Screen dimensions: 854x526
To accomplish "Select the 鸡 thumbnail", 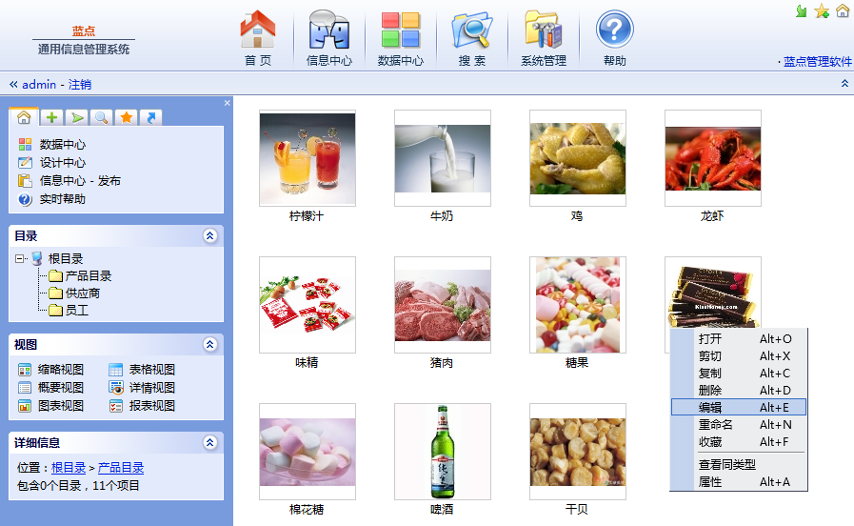I will click(x=577, y=158).
